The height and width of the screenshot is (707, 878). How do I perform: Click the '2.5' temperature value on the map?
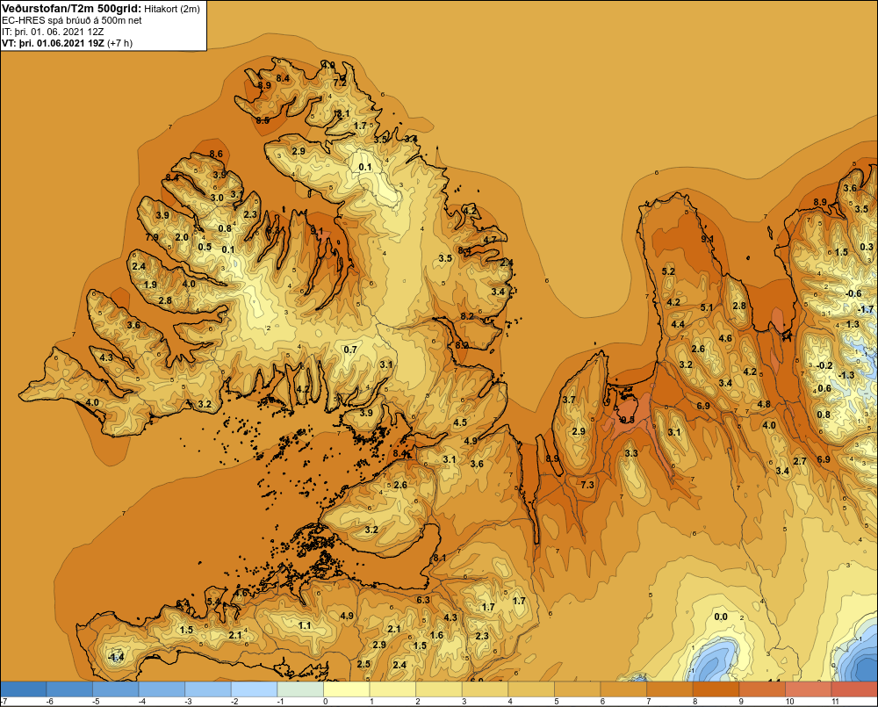363,664
